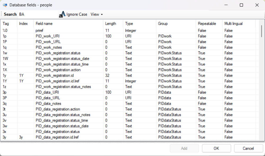The width and height of the screenshot is (265, 156).
Task: Click the Length column header
Action: [x=111, y=24]
